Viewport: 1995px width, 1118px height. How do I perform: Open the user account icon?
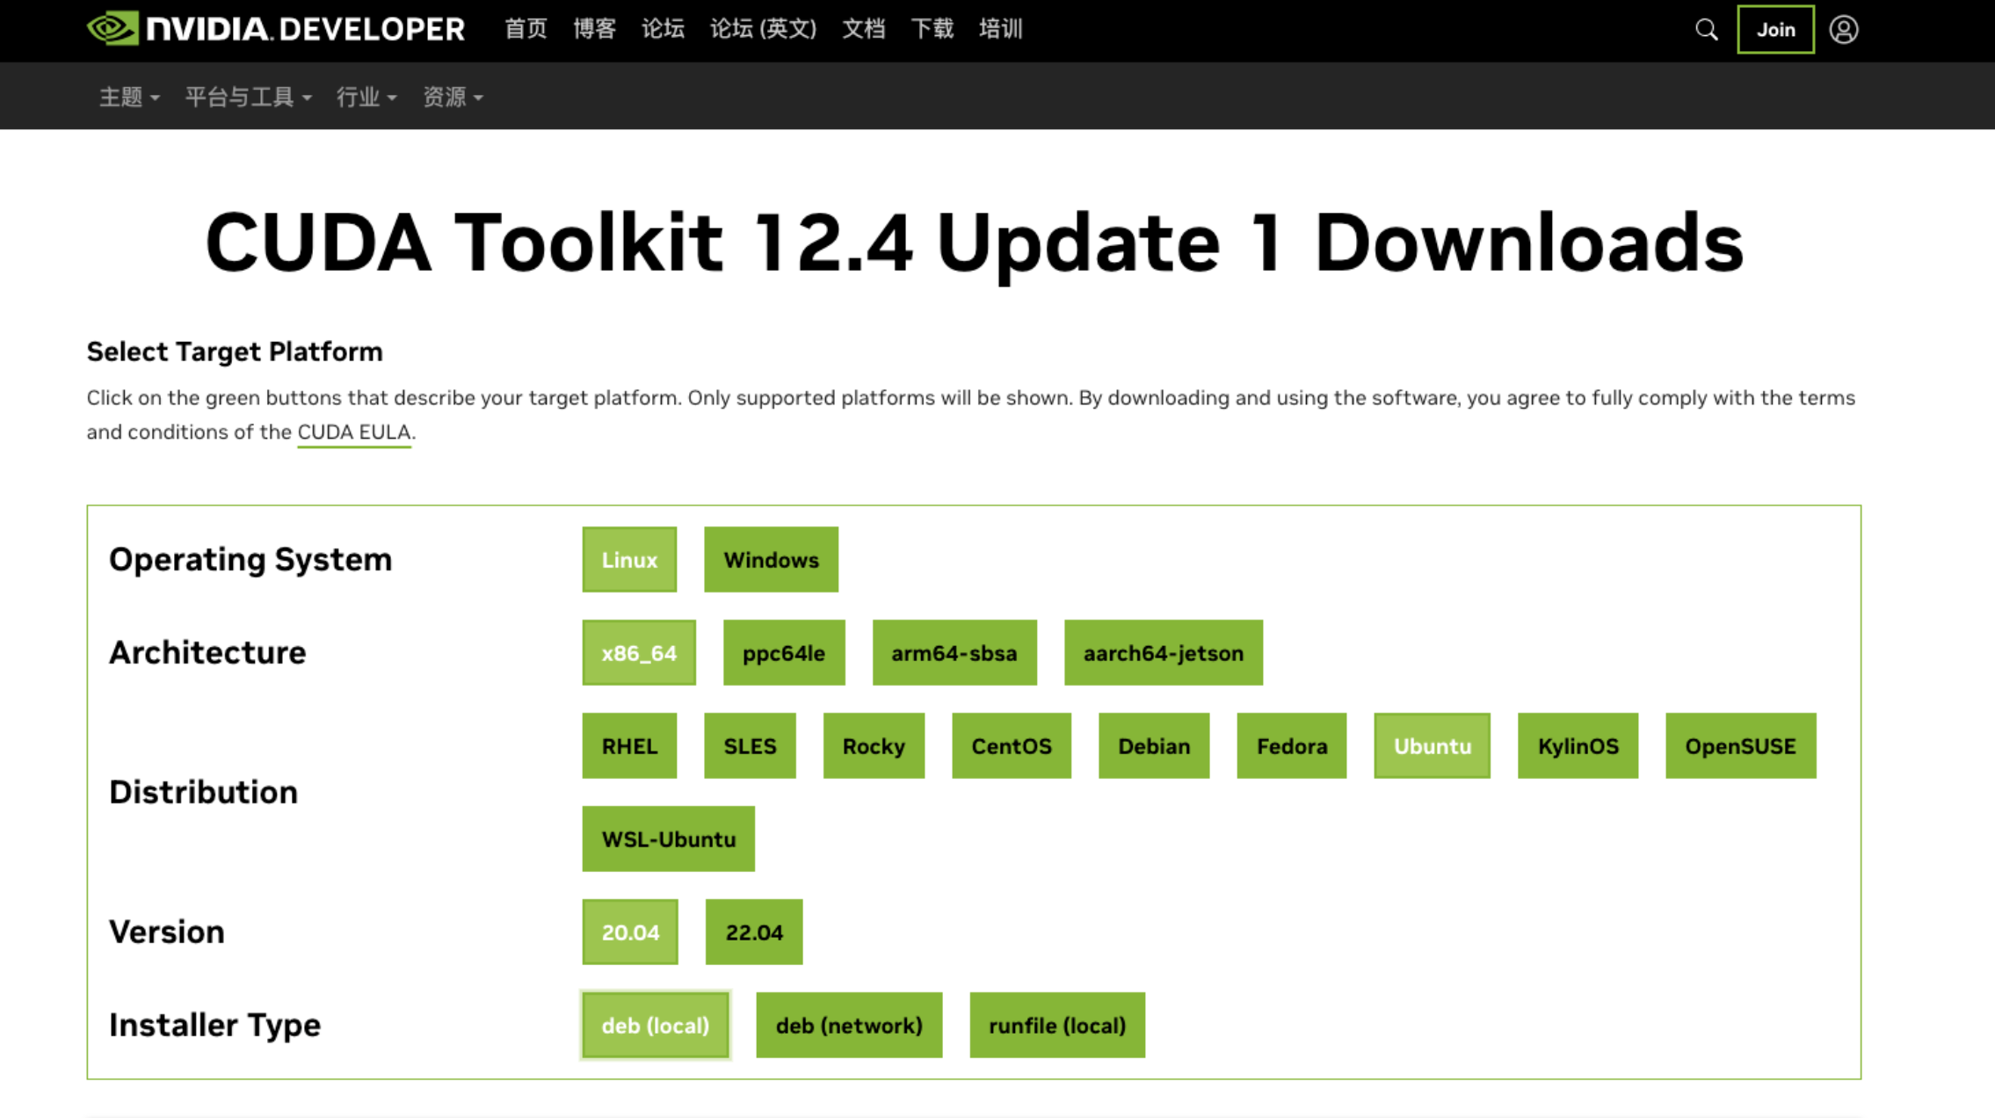point(1843,30)
